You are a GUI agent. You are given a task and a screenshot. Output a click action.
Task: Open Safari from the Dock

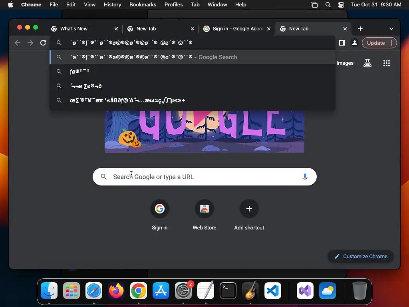coord(94,291)
